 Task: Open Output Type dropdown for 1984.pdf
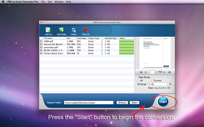click(102, 41)
